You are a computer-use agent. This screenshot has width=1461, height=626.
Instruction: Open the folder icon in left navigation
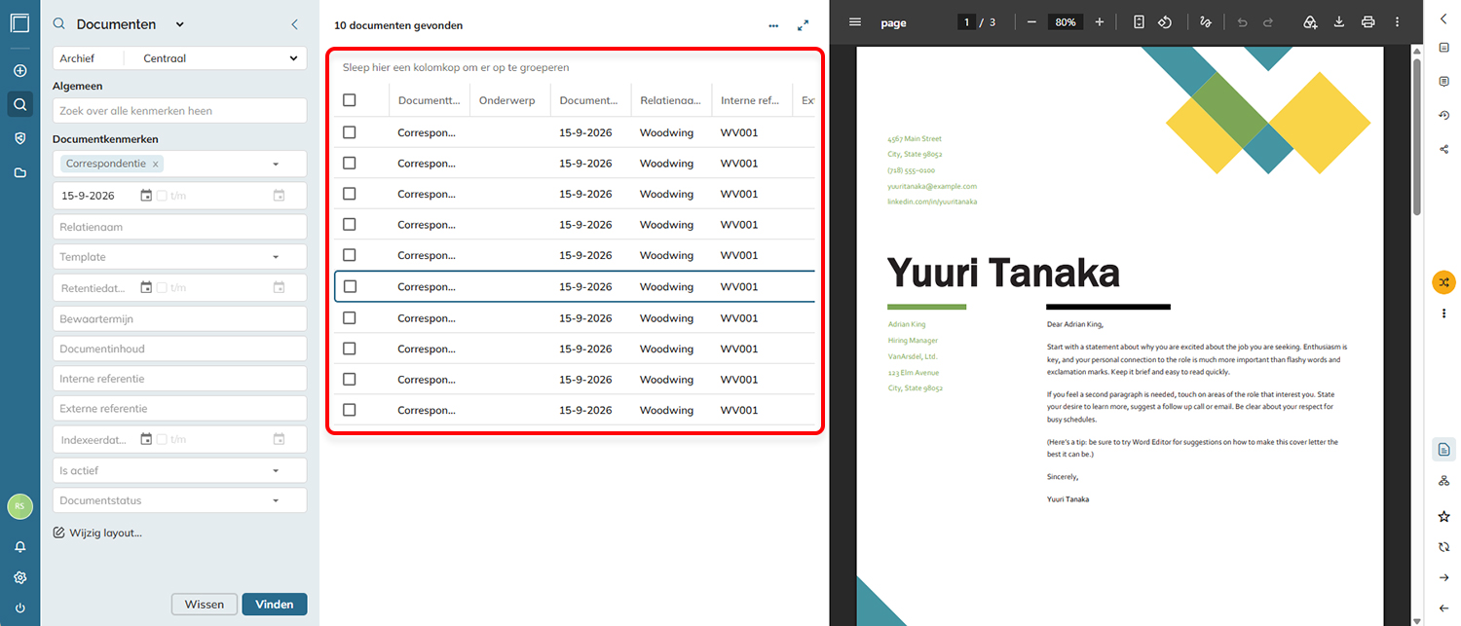[x=19, y=172]
